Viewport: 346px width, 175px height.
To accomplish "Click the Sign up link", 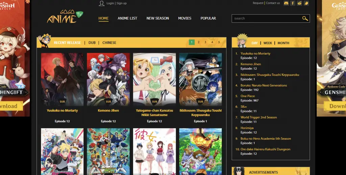I will click(122, 3).
